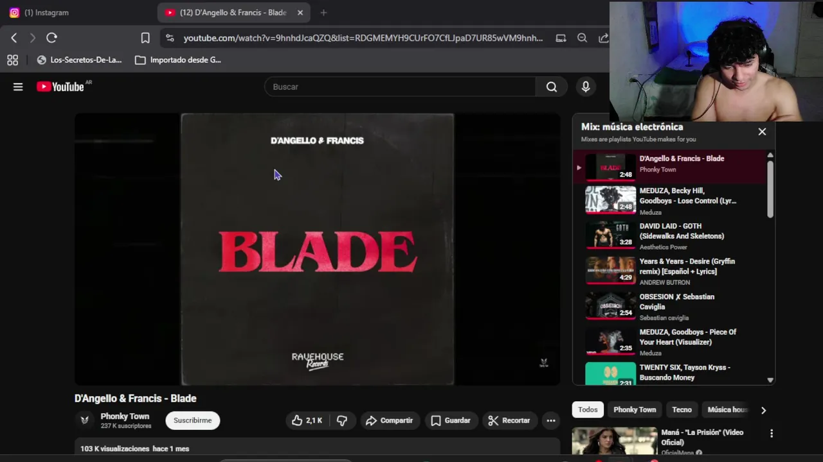Click Guardar to save video
This screenshot has width=823, height=462.
451,420
